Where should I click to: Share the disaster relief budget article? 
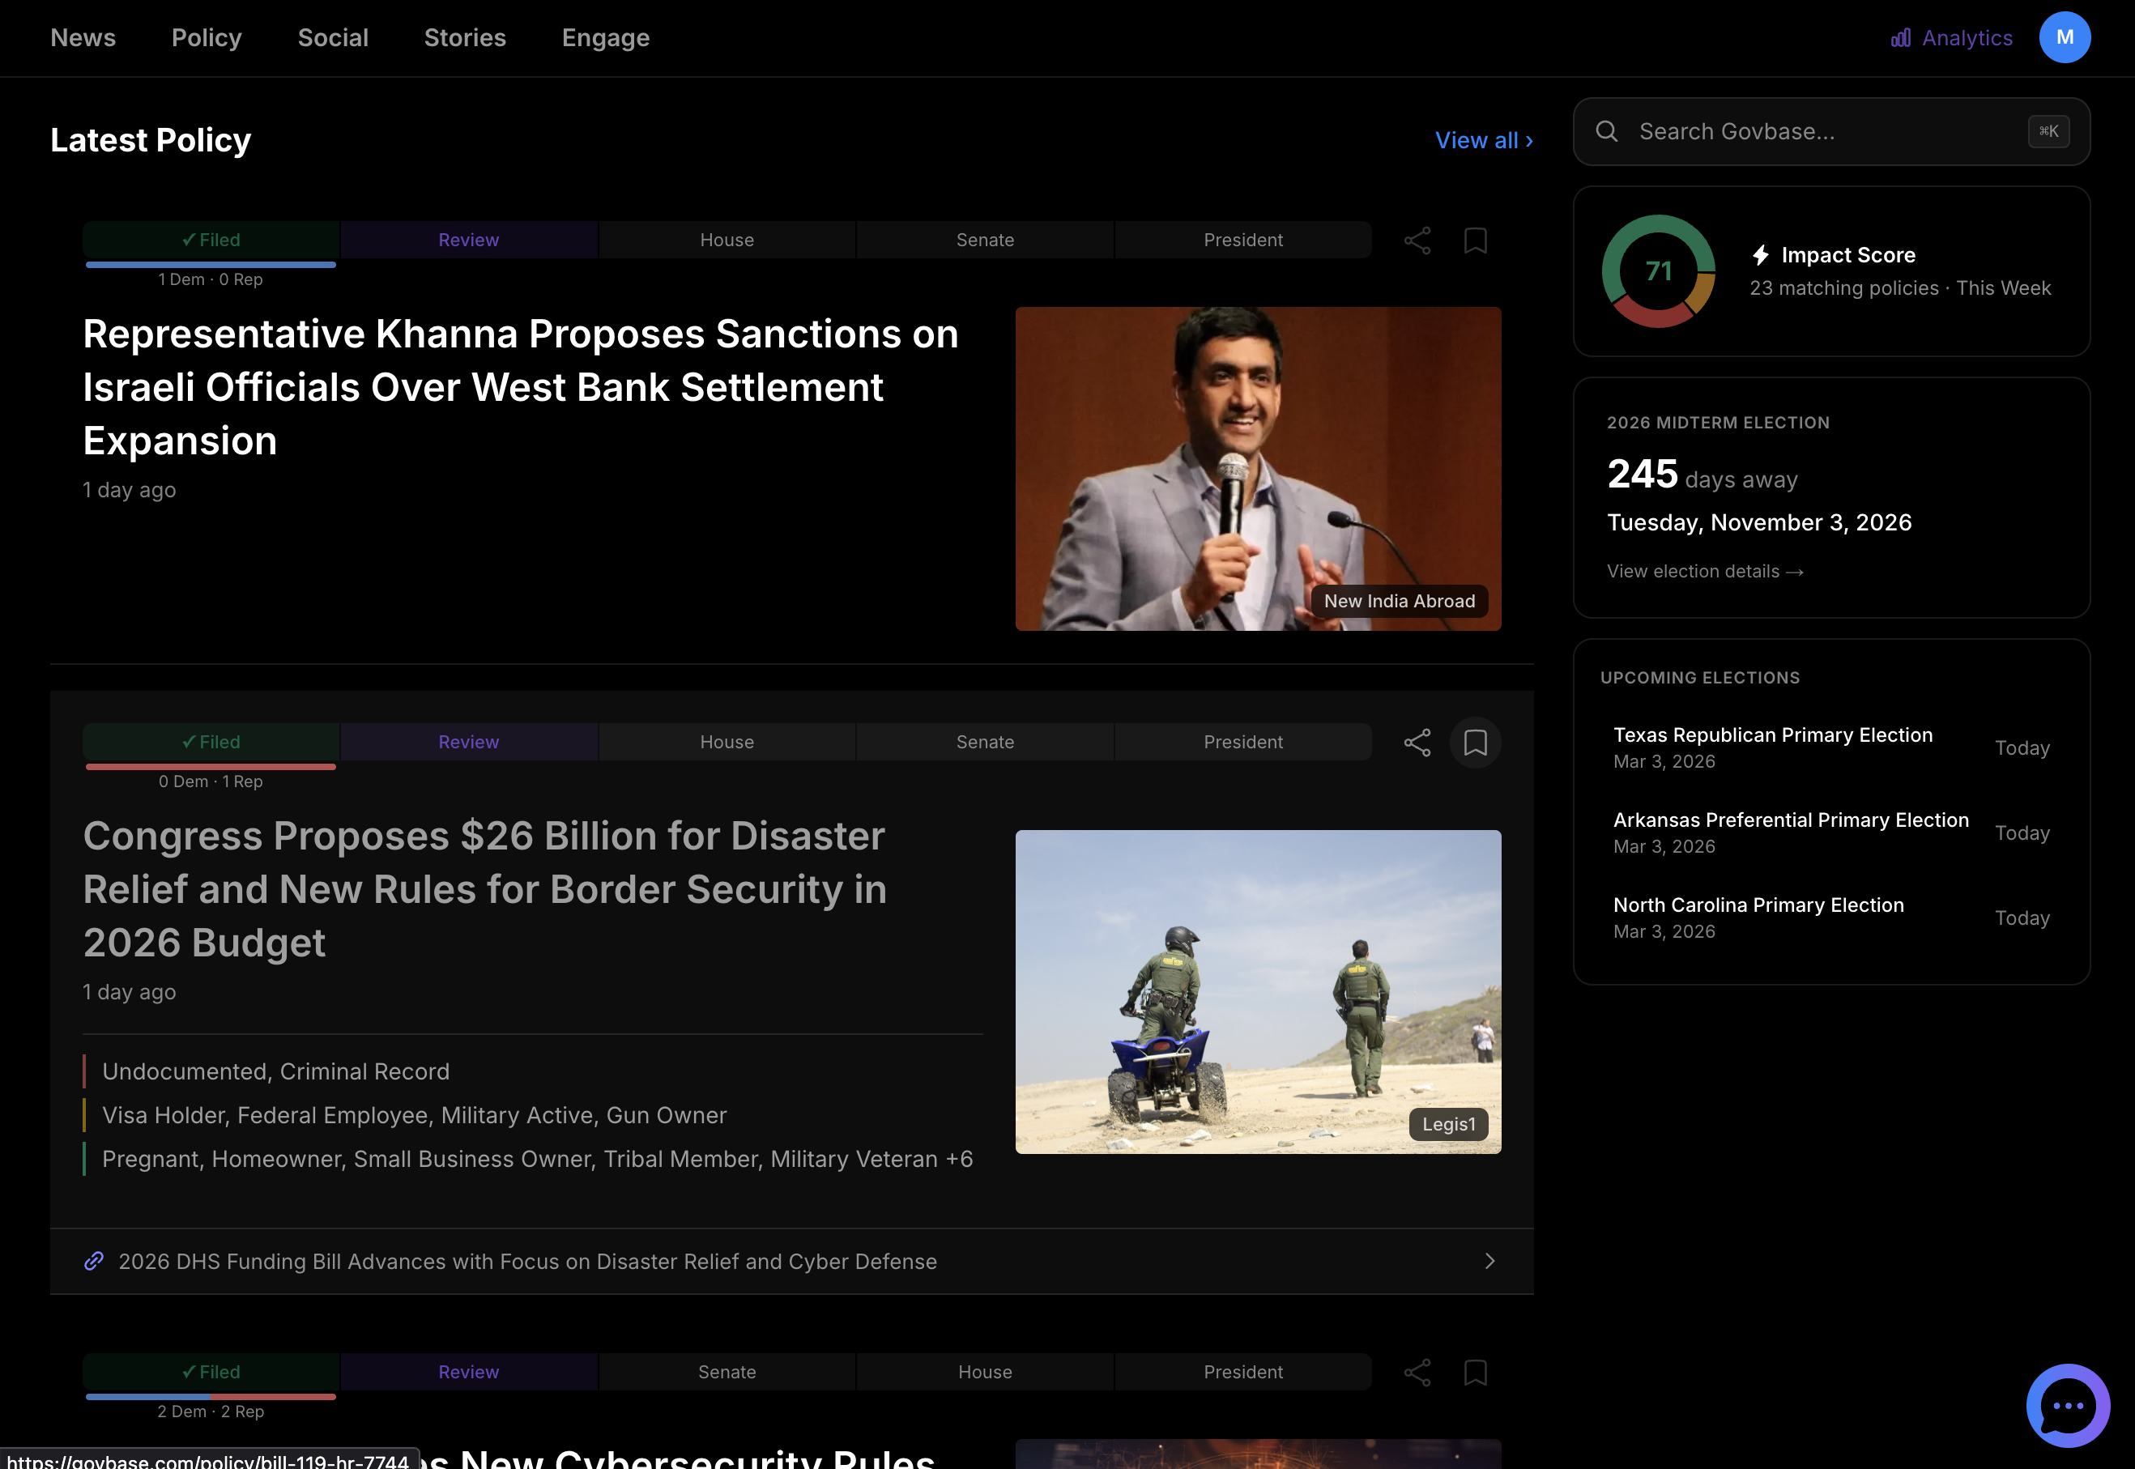(x=1417, y=742)
